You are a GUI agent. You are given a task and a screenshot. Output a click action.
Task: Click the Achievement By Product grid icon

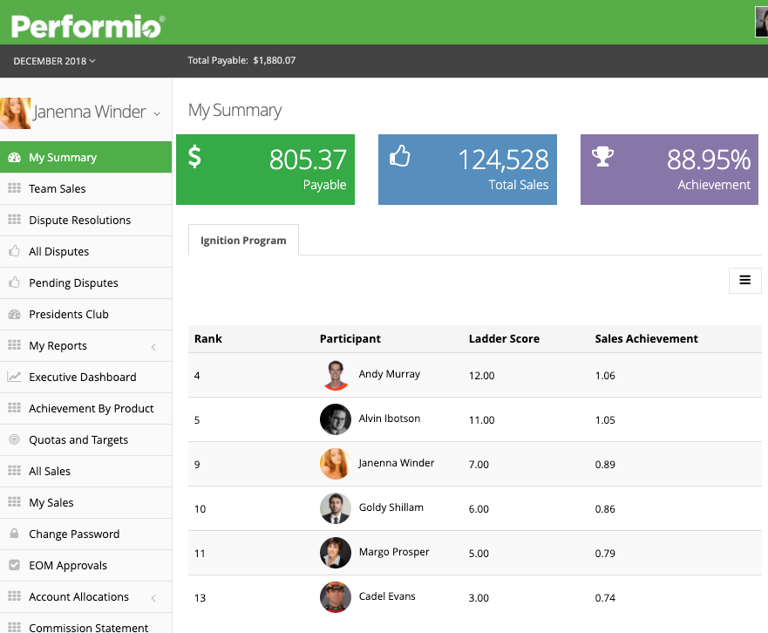pyautogui.click(x=14, y=408)
